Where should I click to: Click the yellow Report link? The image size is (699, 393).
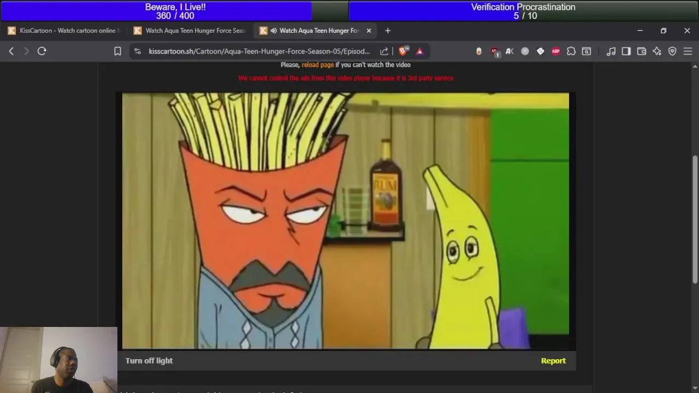tap(553, 361)
